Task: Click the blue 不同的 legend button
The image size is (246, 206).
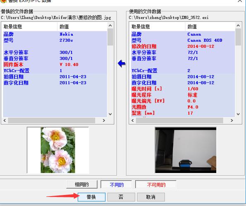Action: coord(116,185)
